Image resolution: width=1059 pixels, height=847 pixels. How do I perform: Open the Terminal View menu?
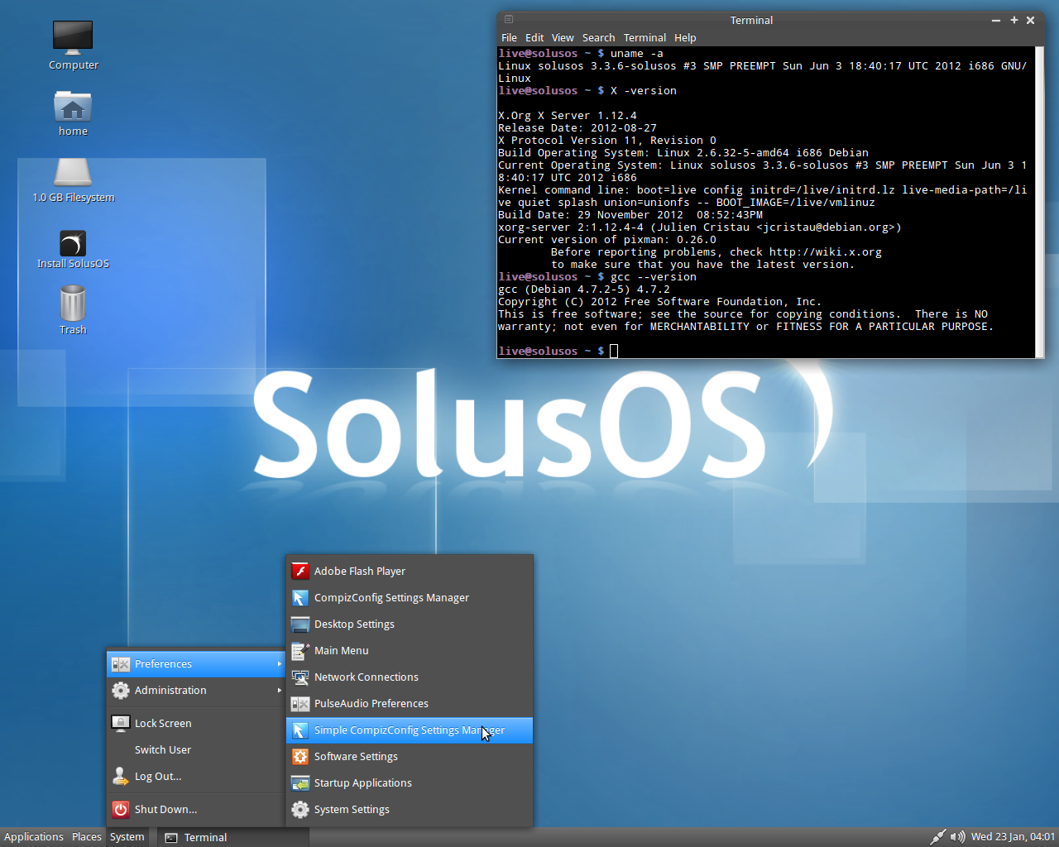563,37
